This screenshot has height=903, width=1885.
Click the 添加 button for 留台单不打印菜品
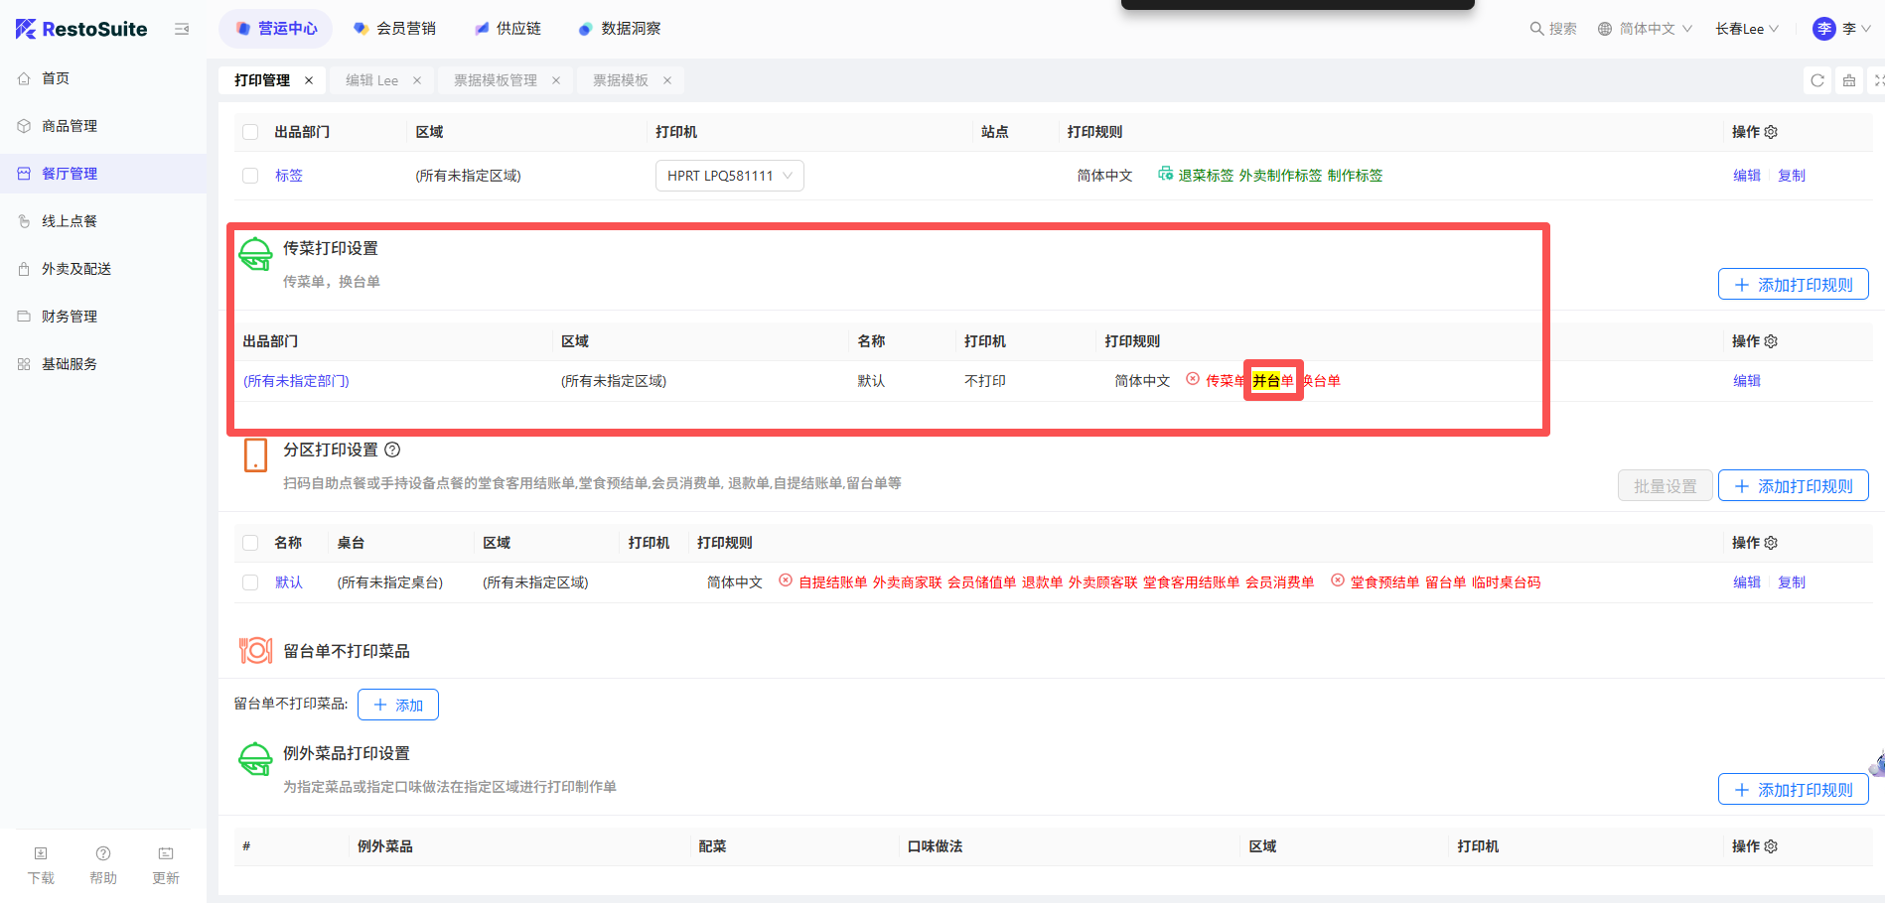tap(398, 705)
